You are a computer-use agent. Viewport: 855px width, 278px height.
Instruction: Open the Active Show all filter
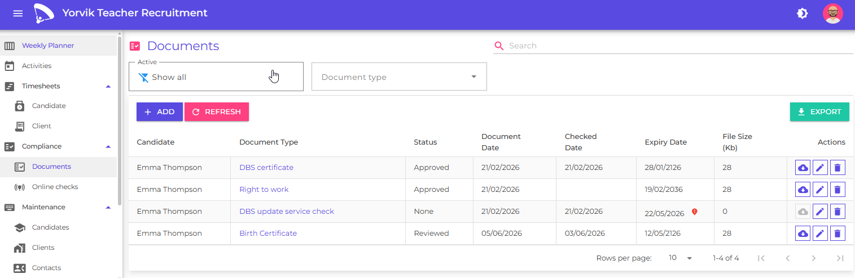coord(216,77)
